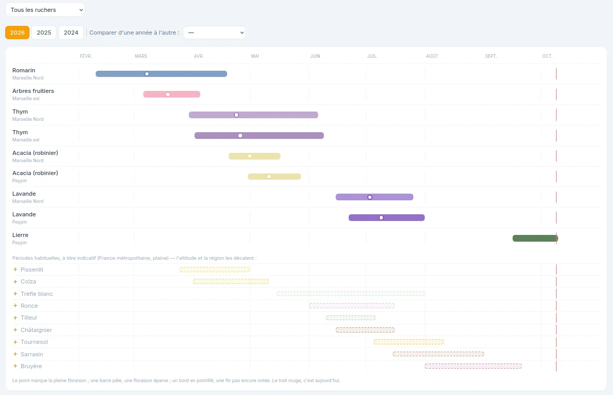Select the Thym Marseille est bloom bar

pos(259,135)
